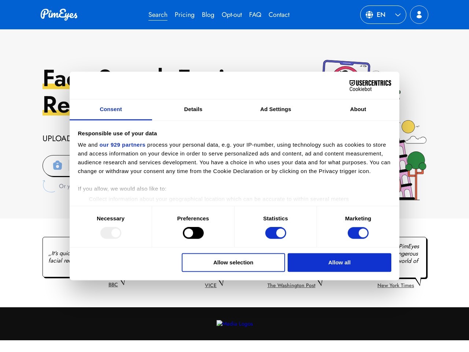Click the PimEyes logo

[59, 14]
